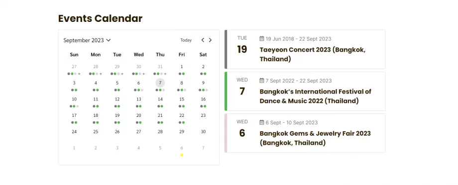Click calendar icon beside 7 Sept 2022 date

click(x=262, y=81)
